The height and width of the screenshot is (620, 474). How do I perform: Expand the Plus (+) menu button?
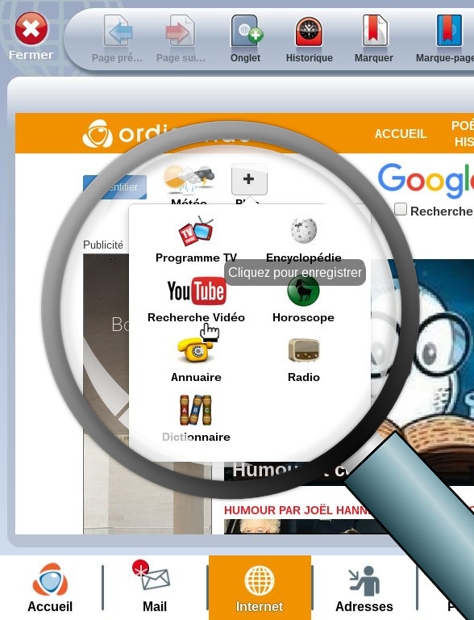tap(249, 179)
